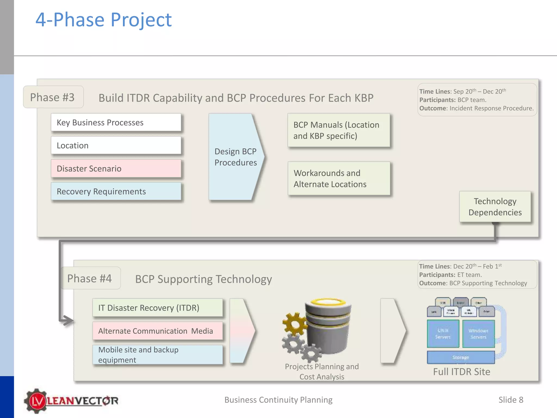557x418 pixels.
Task: Click Workarounds and Alternate Locations box
Action: tap(339, 179)
